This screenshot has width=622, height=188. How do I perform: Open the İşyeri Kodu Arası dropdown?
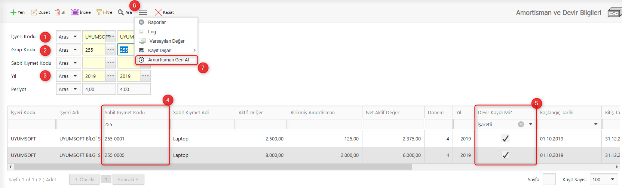click(x=68, y=37)
